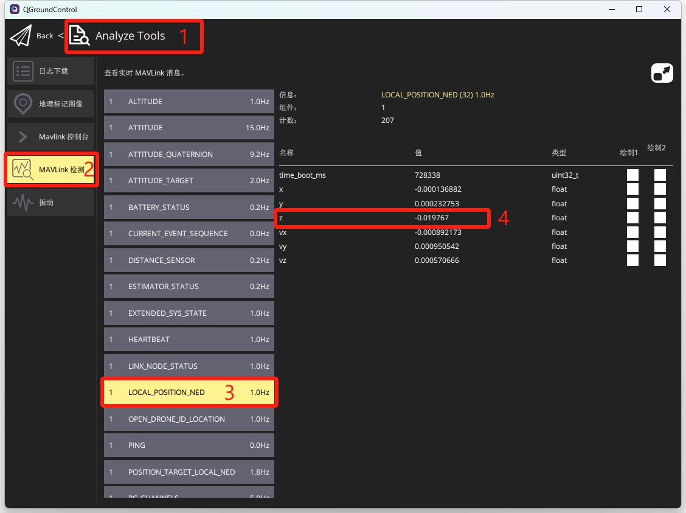Check 绘制1 box for vz field
The width and height of the screenshot is (686, 513).
pyautogui.click(x=632, y=260)
